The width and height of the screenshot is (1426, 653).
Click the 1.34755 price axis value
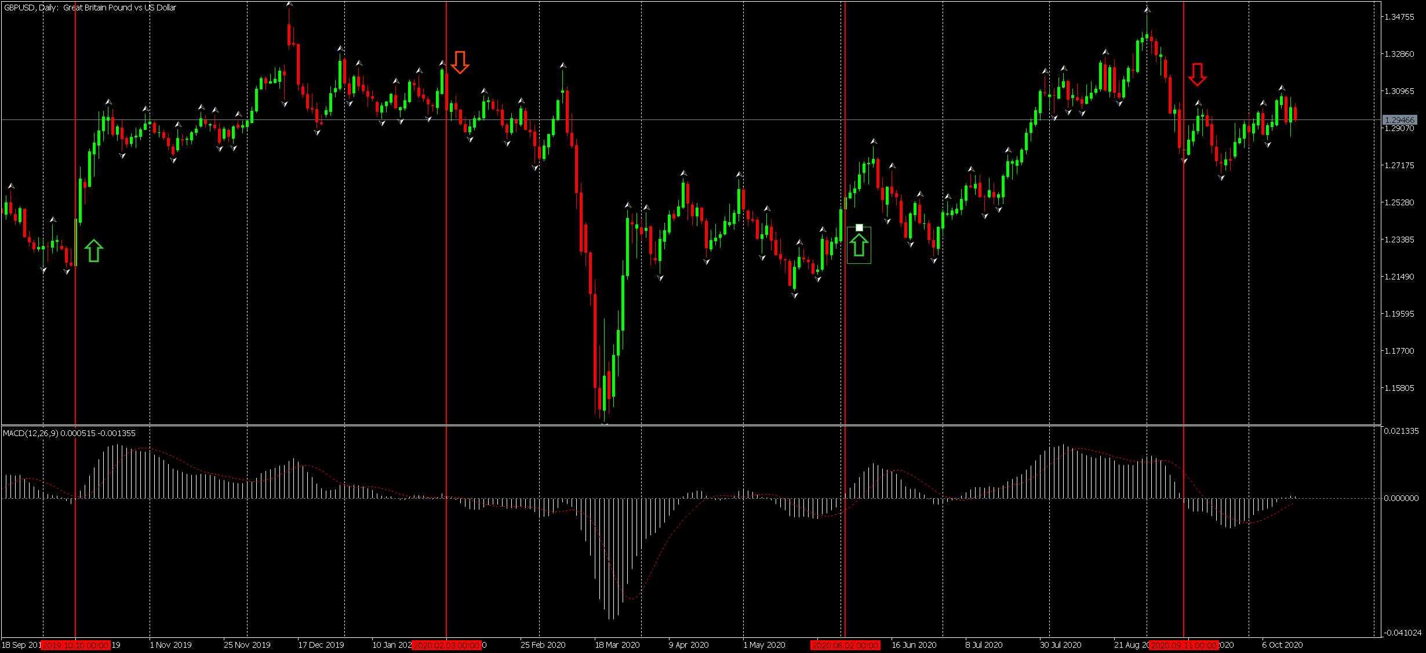coord(1399,17)
